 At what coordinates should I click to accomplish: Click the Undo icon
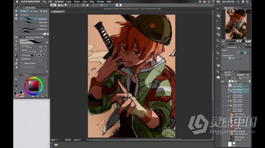[72, 5]
